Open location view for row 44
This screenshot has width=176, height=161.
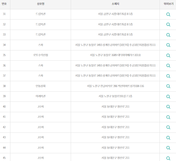[x=168, y=148]
